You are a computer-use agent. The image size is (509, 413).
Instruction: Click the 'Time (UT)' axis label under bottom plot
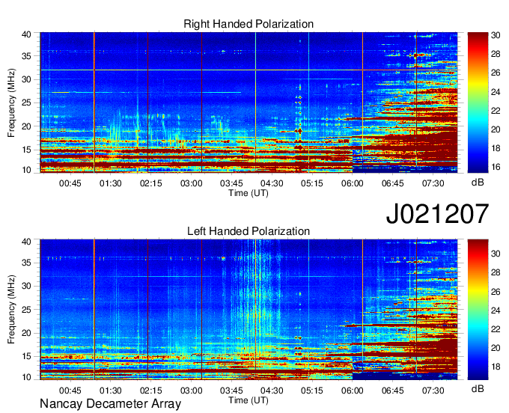pyautogui.click(x=249, y=400)
